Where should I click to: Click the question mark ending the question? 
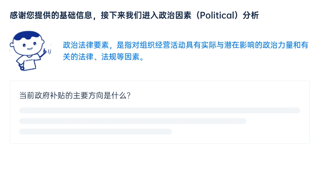click(x=128, y=96)
